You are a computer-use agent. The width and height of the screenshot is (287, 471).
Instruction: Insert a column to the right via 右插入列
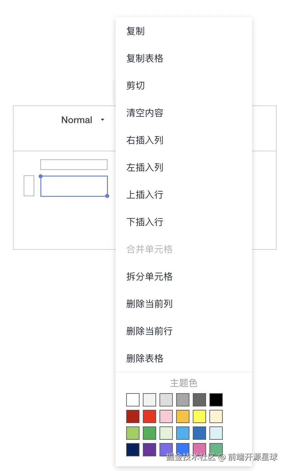click(x=144, y=140)
